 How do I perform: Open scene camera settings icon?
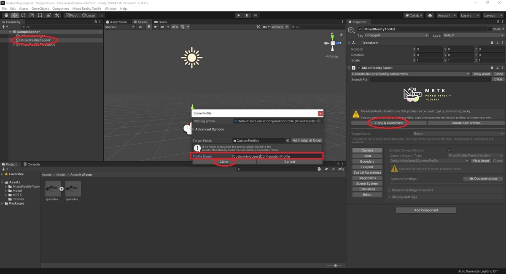pos(266,27)
